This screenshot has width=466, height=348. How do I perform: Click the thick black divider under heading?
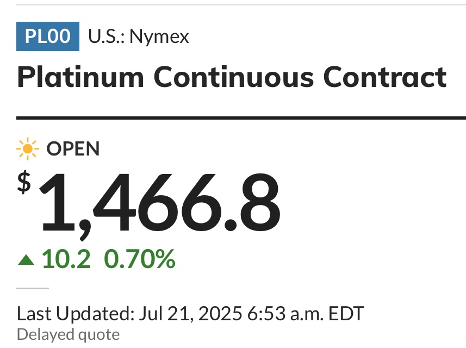241,118
